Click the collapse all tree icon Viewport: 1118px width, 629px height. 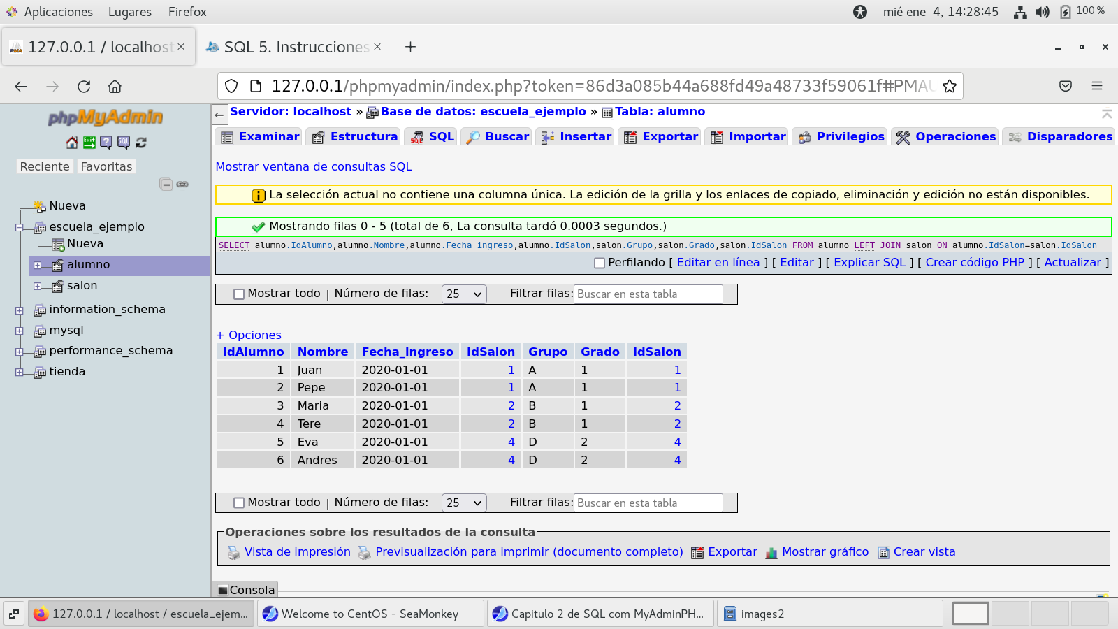166,185
